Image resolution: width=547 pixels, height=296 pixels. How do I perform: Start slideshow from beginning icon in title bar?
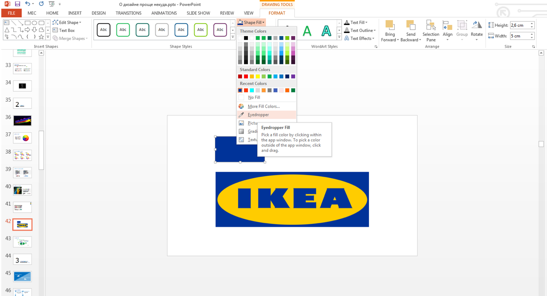click(x=51, y=4)
